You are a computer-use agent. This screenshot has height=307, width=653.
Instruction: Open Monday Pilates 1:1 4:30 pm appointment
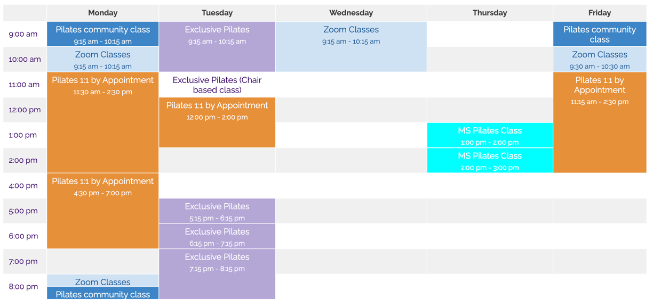point(102,211)
